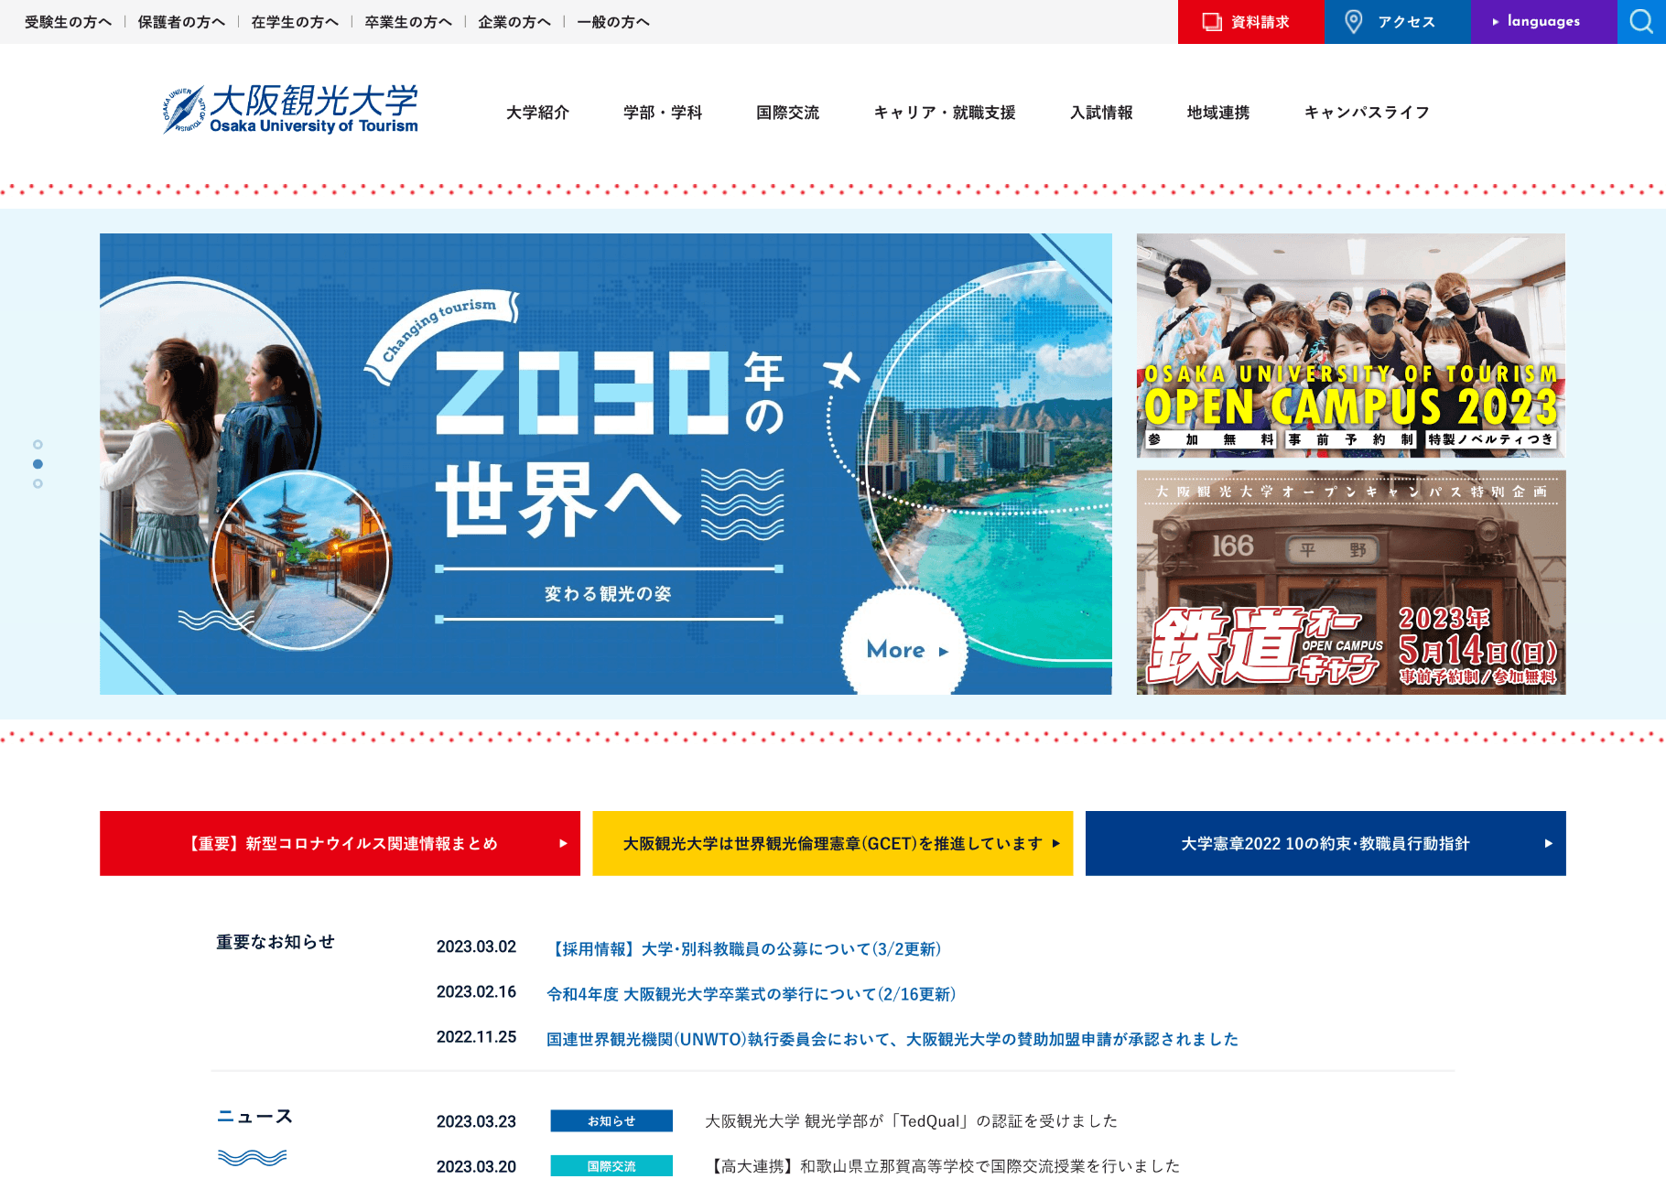
Task: Open the 大学紹介 menu
Action: [537, 113]
